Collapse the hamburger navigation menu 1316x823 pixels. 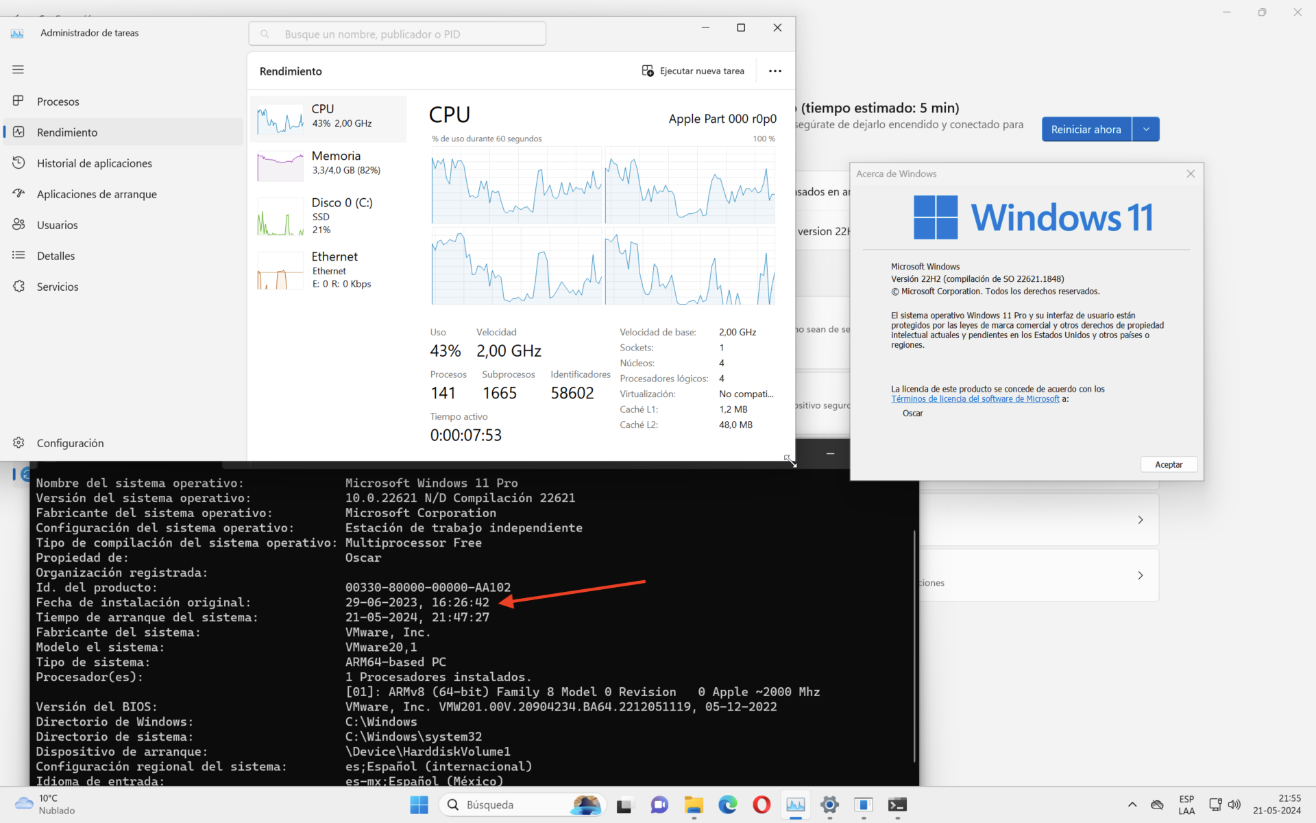(x=19, y=69)
